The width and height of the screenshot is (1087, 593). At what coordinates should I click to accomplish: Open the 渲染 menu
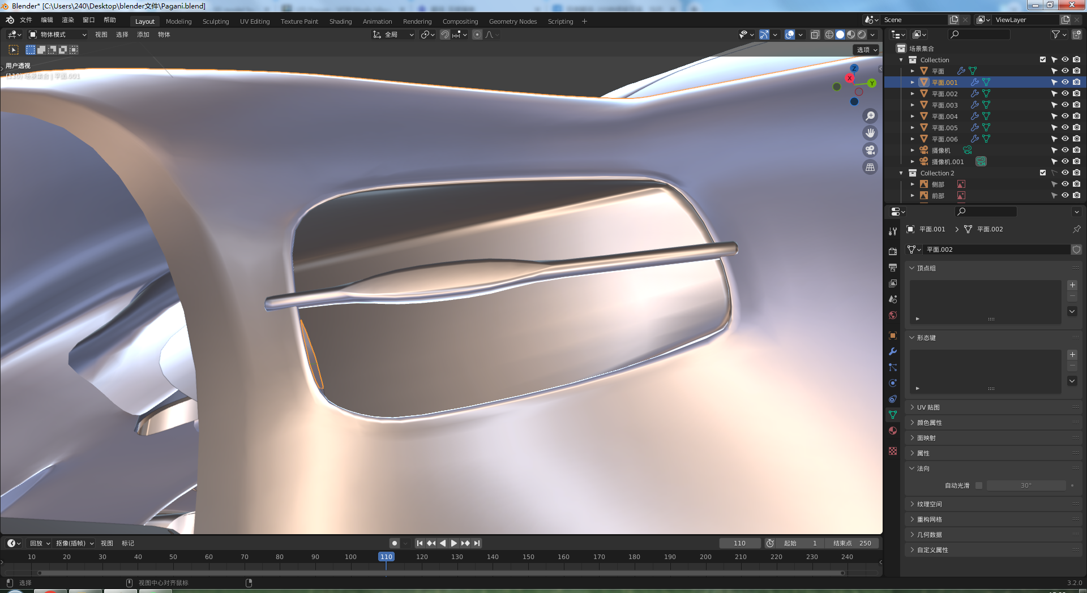coord(68,20)
